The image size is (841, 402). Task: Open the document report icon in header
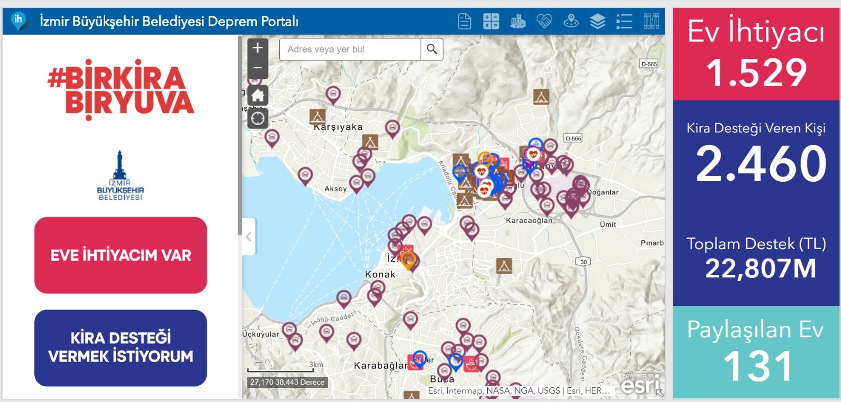[465, 22]
